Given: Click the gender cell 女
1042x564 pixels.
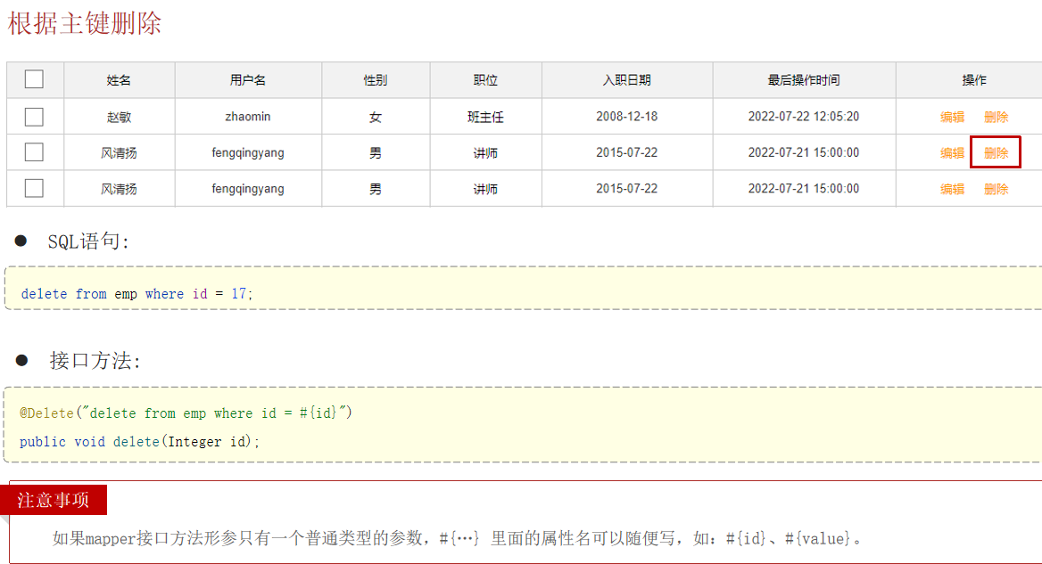Looking at the screenshot, I should point(376,117).
